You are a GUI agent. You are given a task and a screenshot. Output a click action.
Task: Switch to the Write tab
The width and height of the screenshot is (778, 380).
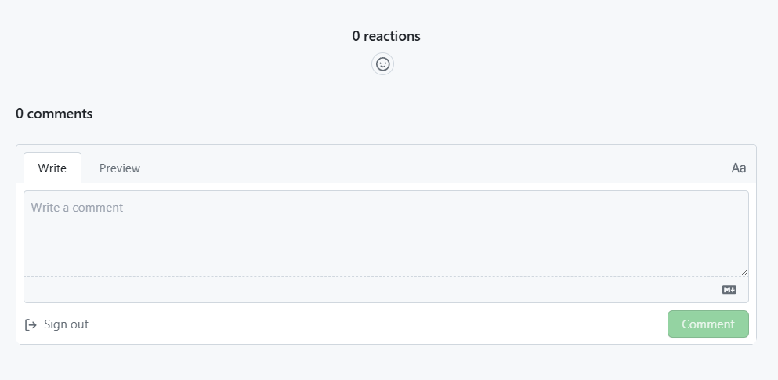point(52,168)
